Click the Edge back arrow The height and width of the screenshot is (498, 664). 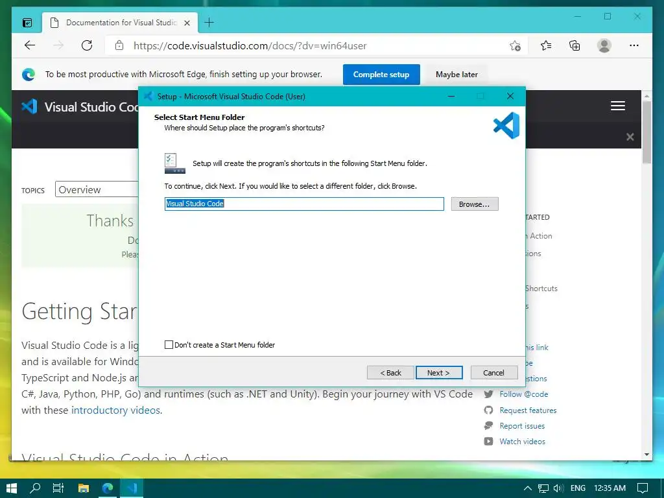[30, 45]
